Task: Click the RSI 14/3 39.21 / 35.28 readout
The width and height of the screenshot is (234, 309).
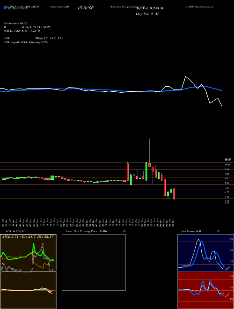Action: pos(27,27)
